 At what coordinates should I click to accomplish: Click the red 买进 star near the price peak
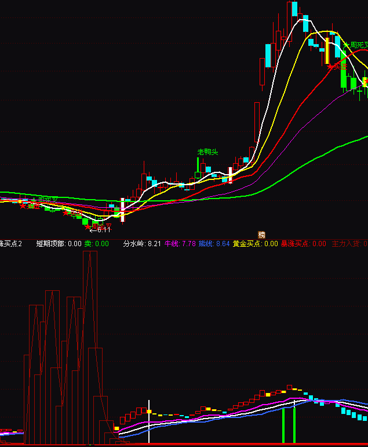[336, 67]
